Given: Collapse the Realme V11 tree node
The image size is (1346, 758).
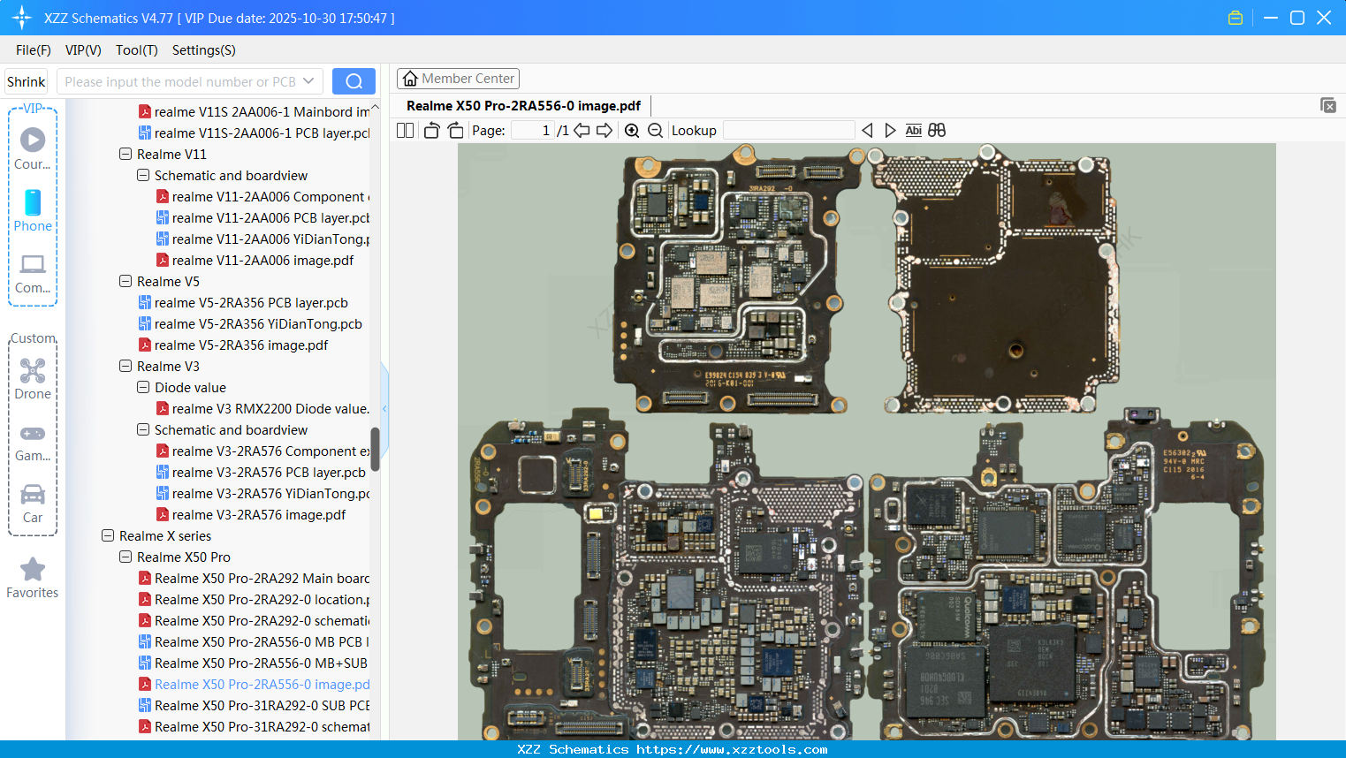Looking at the screenshot, I should coord(125,155).
